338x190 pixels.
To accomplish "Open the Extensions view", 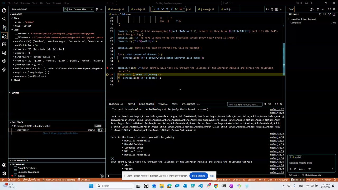I will pos(4,44).
